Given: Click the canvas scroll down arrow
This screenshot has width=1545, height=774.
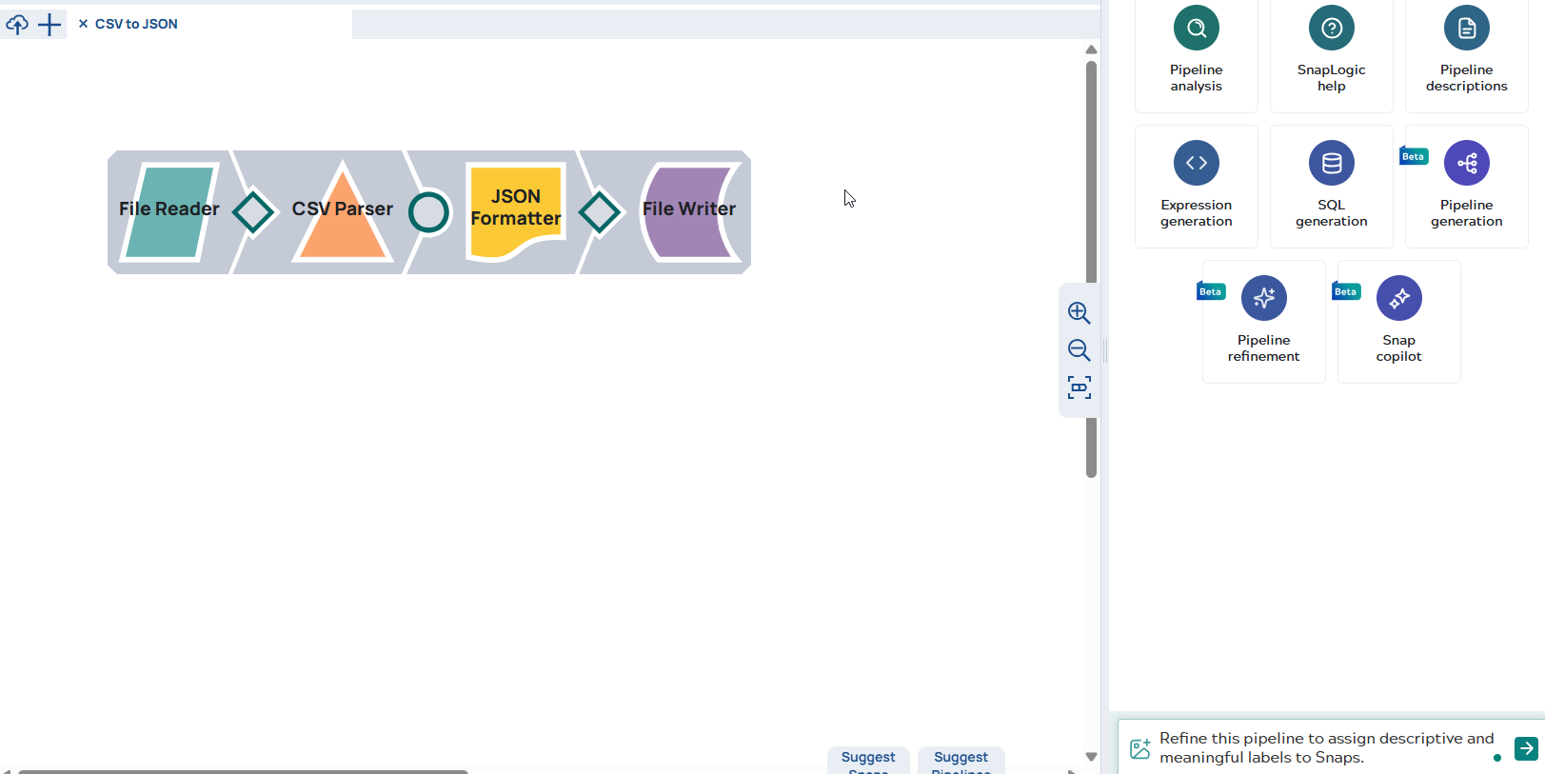Looking at the screenshot, I should click(1091, 757).
